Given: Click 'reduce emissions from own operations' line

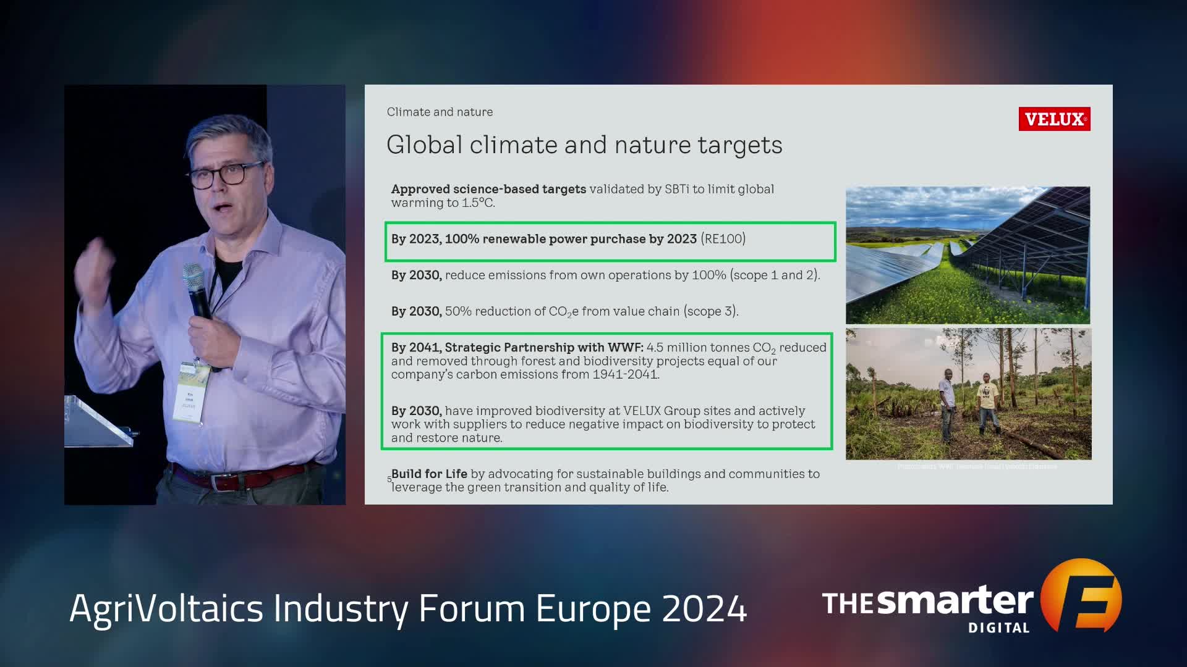Looking at the screenshot, I should [605, 275].
